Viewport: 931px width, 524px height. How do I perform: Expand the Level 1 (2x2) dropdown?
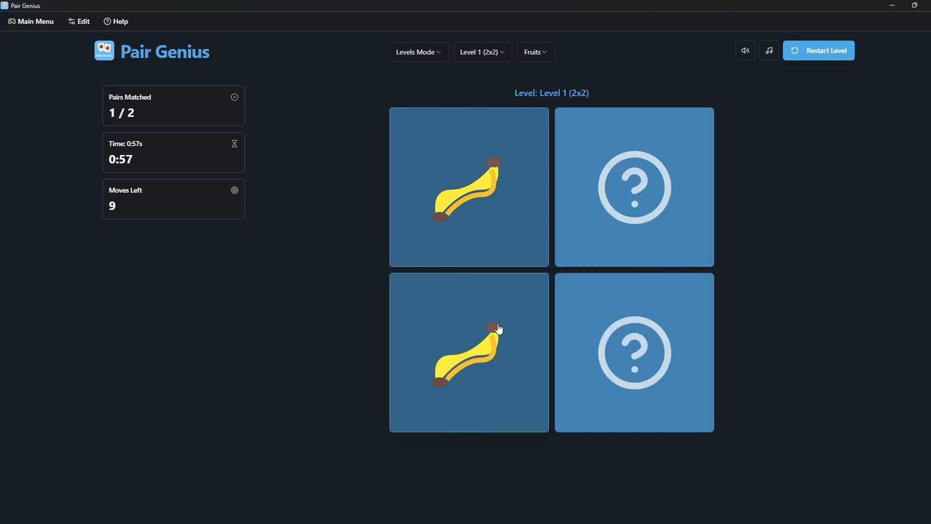[x=482, y=52]
